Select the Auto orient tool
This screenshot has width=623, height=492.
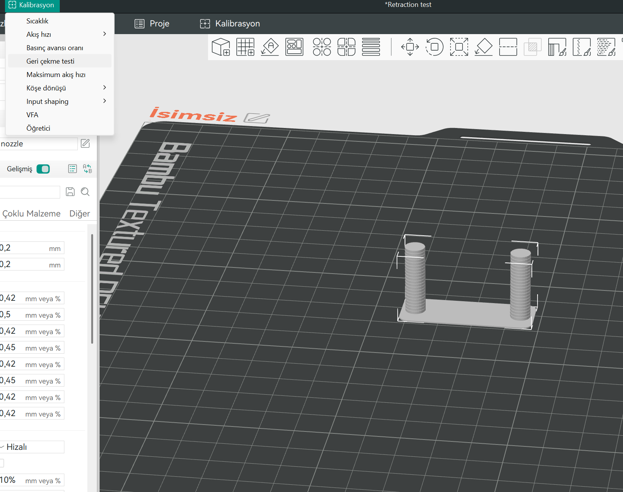click(270, 47)
